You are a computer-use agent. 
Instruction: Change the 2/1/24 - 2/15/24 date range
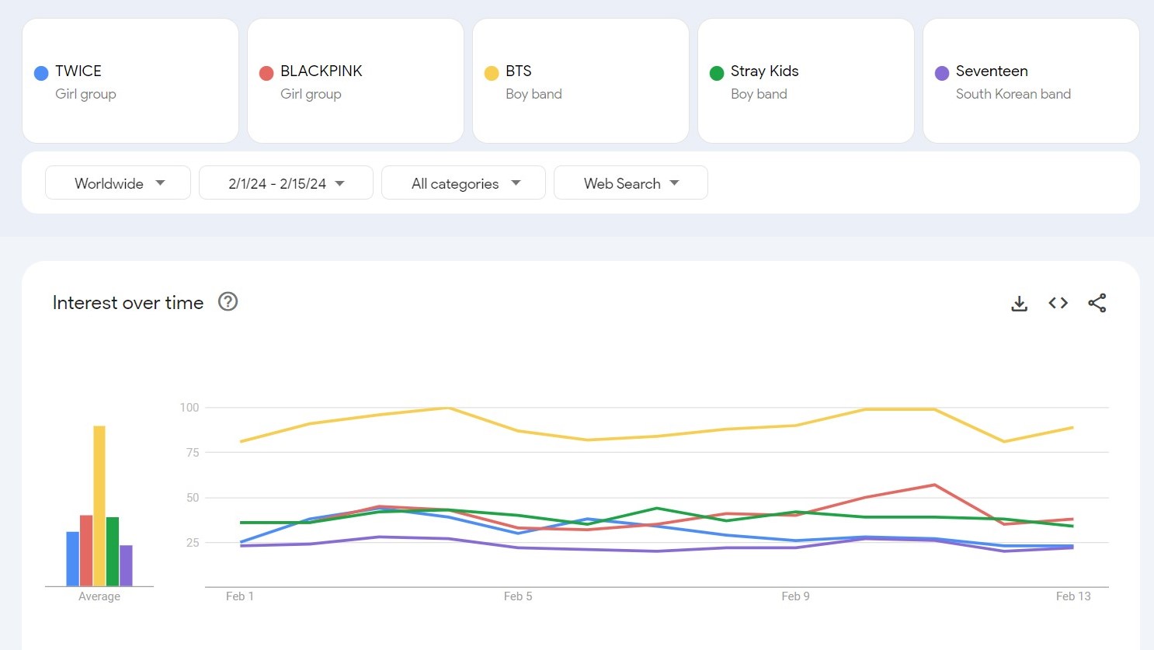286,182
